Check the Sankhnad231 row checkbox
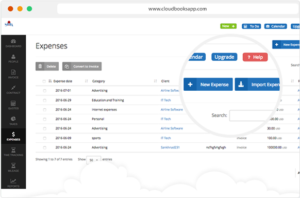The height and width of the screenshot is (198, 300). 44,147
